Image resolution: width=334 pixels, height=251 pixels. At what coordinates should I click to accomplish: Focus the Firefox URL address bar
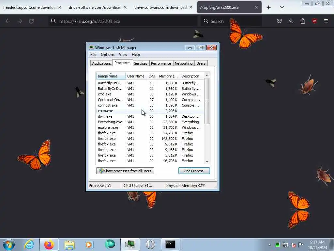pos(123,21)
